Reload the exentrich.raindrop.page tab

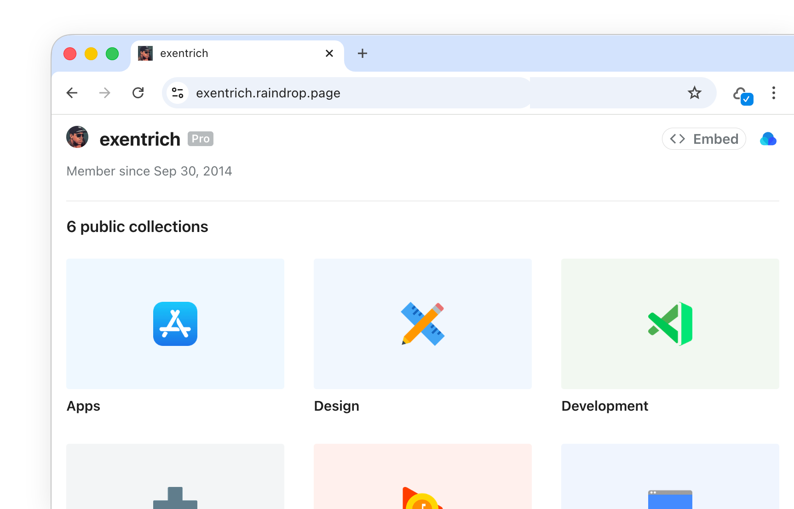[138, 93]
